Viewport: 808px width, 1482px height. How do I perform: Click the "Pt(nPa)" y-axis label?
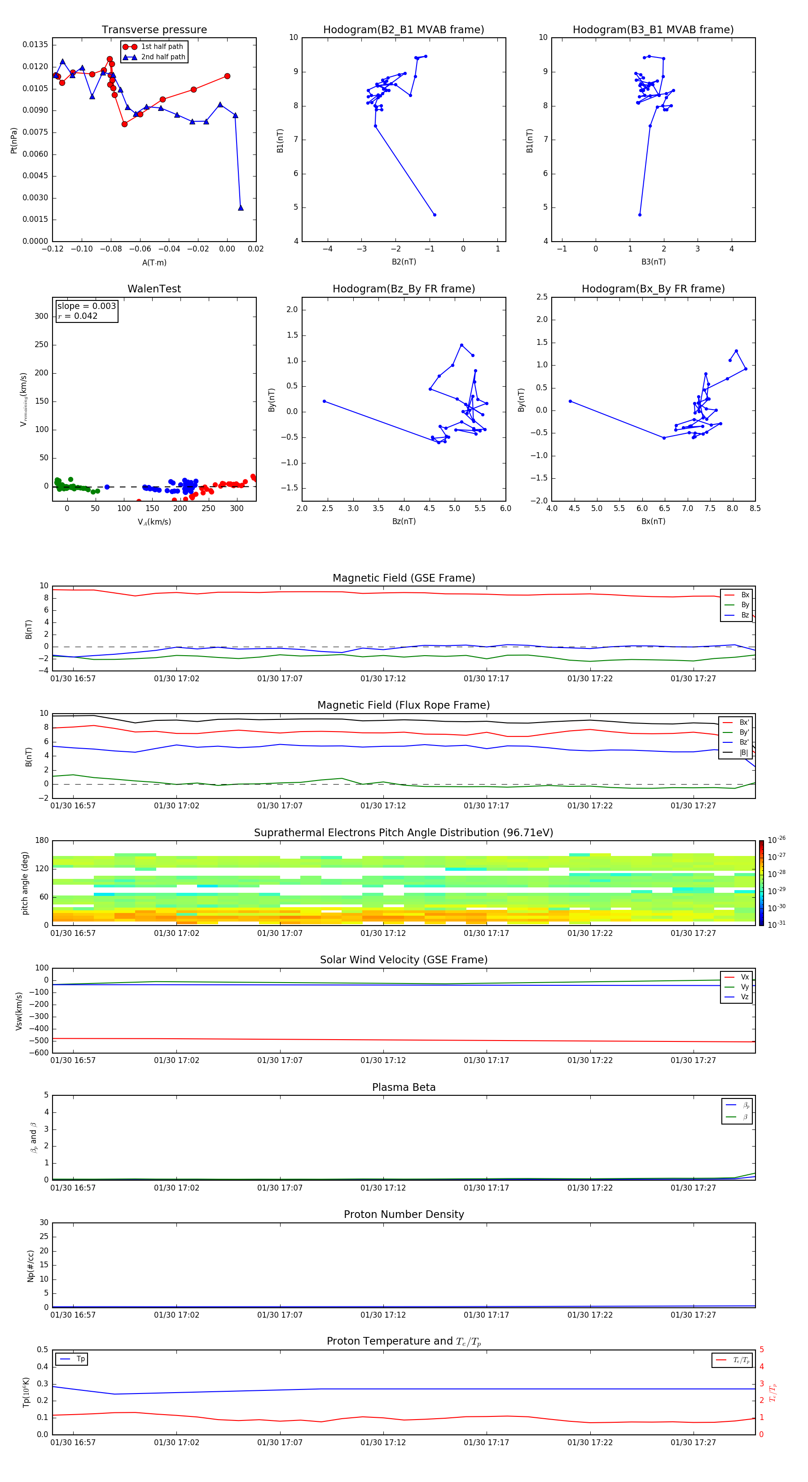[14, 141]
